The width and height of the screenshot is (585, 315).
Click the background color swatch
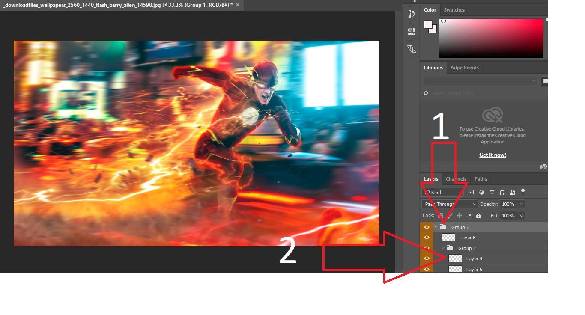[x=433, y=29]
